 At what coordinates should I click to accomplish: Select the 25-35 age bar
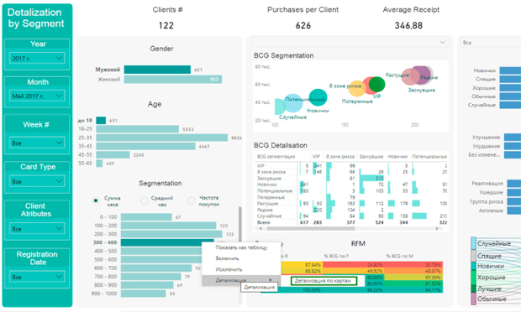tap(162, 138)
